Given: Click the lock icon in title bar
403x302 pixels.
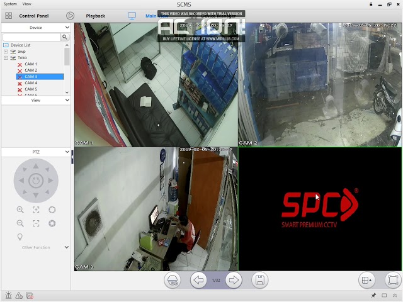Looking at the screenshot, I should (x=371, y=4).
